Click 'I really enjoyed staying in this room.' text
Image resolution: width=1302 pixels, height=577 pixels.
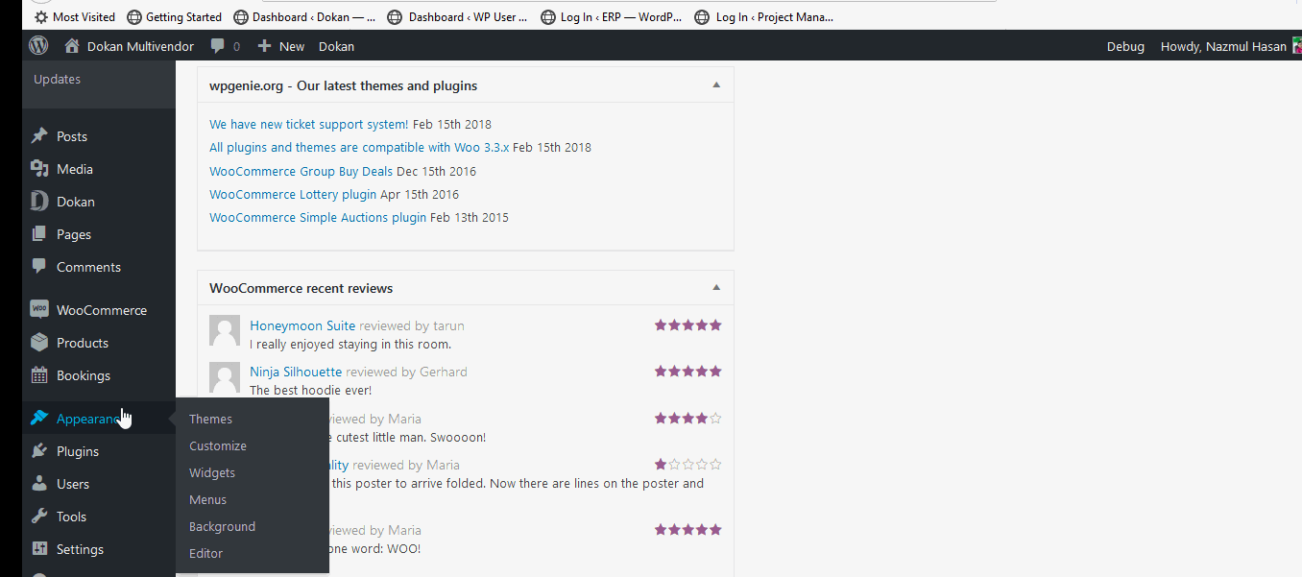pos(350,344)
